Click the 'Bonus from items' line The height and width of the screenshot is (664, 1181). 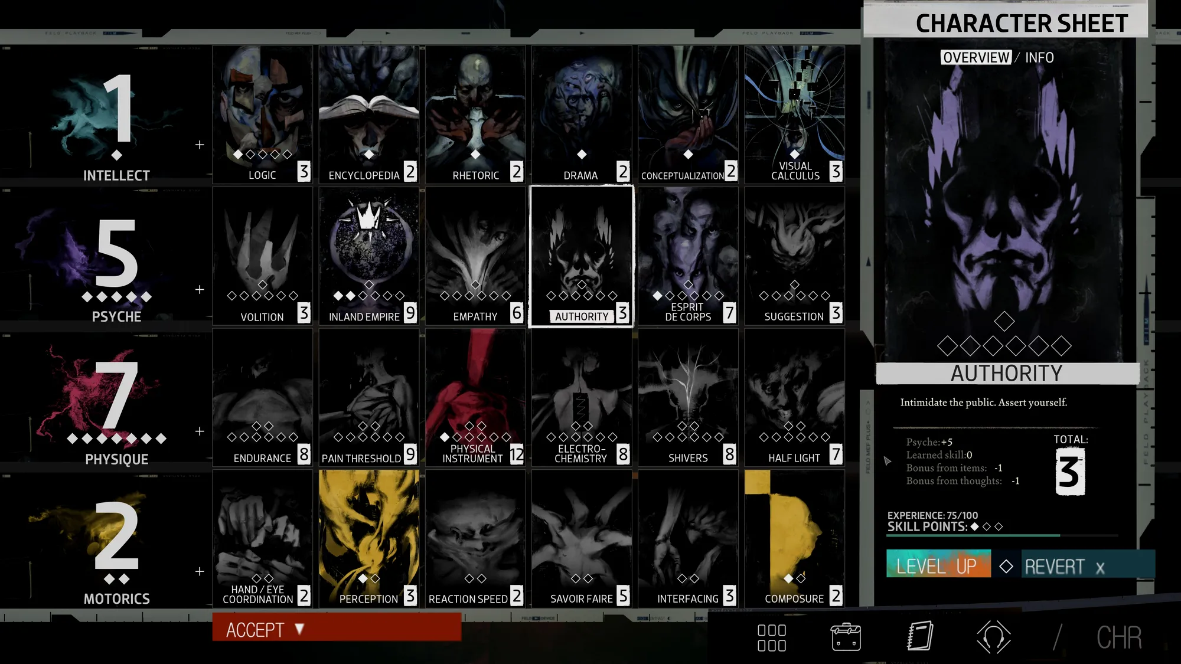tap(954, 468)
